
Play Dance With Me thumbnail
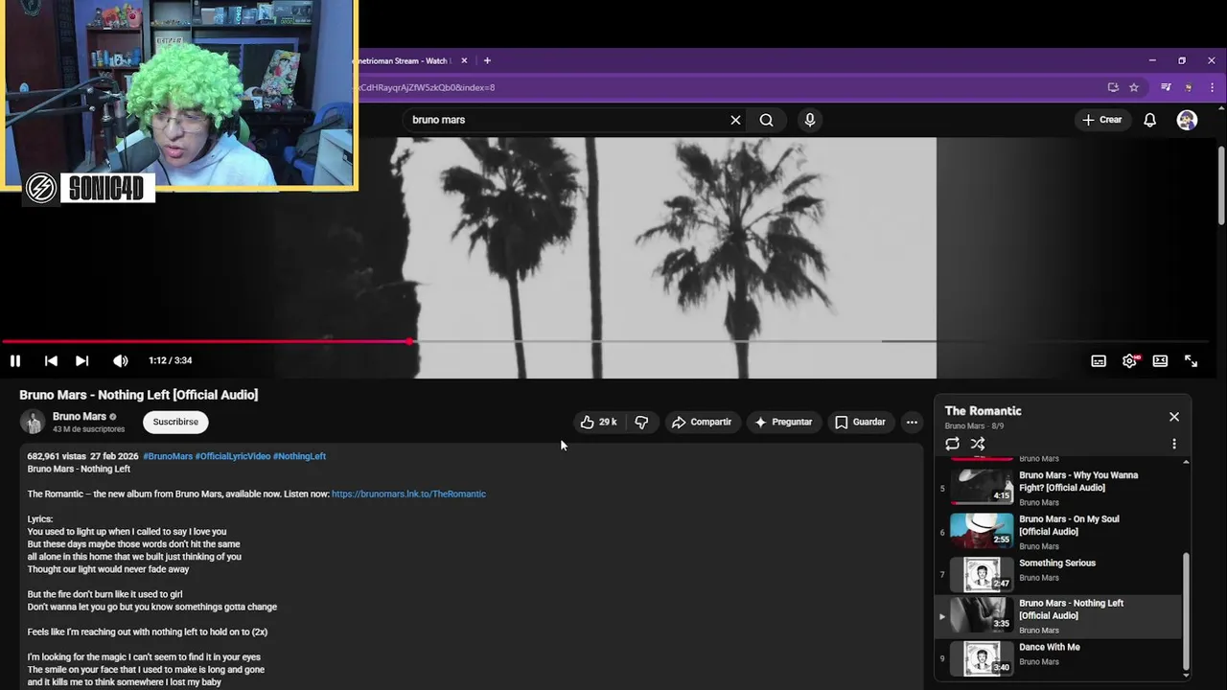click(x=982, y=659)
